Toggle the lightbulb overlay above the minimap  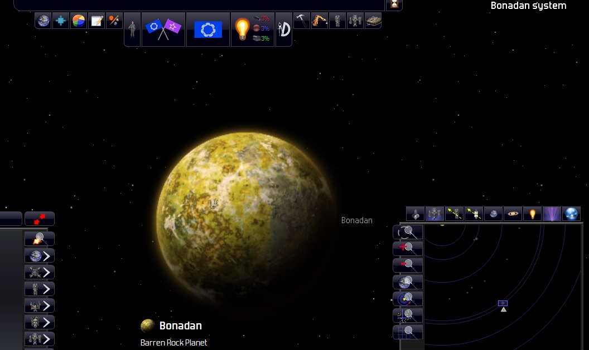point(532,214)
